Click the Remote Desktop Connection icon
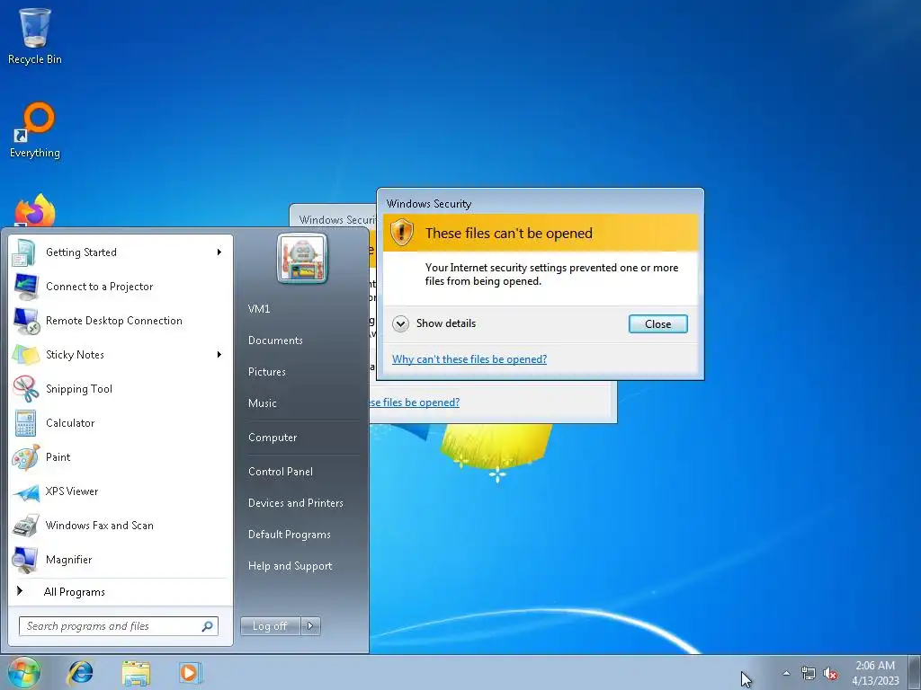Viewport: 921px width, 690px height. tap(26, 321)
